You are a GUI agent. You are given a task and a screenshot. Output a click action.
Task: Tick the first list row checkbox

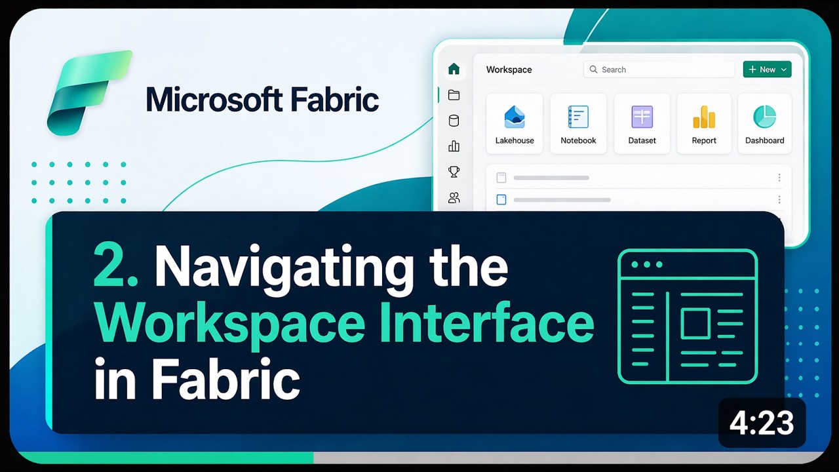(501, 178)
